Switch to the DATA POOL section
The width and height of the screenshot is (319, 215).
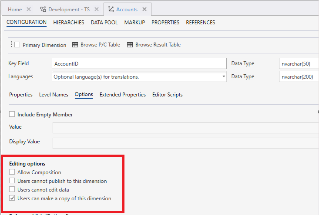click(104, 23)
